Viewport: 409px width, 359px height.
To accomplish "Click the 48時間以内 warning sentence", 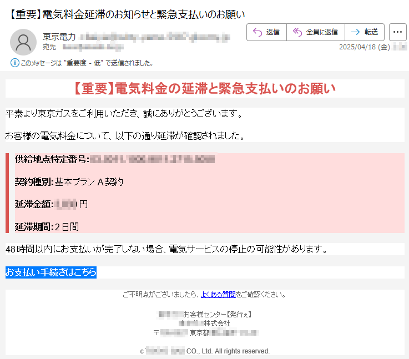I will point(166,249).
